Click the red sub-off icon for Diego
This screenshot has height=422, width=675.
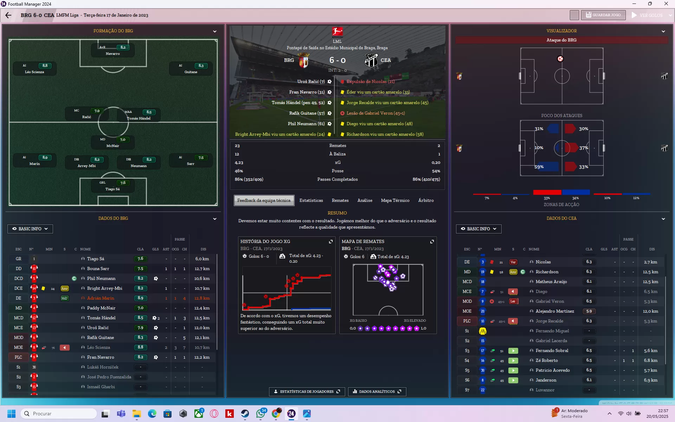coord(513,292)
